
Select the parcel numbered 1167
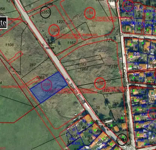pyautogui.click(x=82, y=65)
